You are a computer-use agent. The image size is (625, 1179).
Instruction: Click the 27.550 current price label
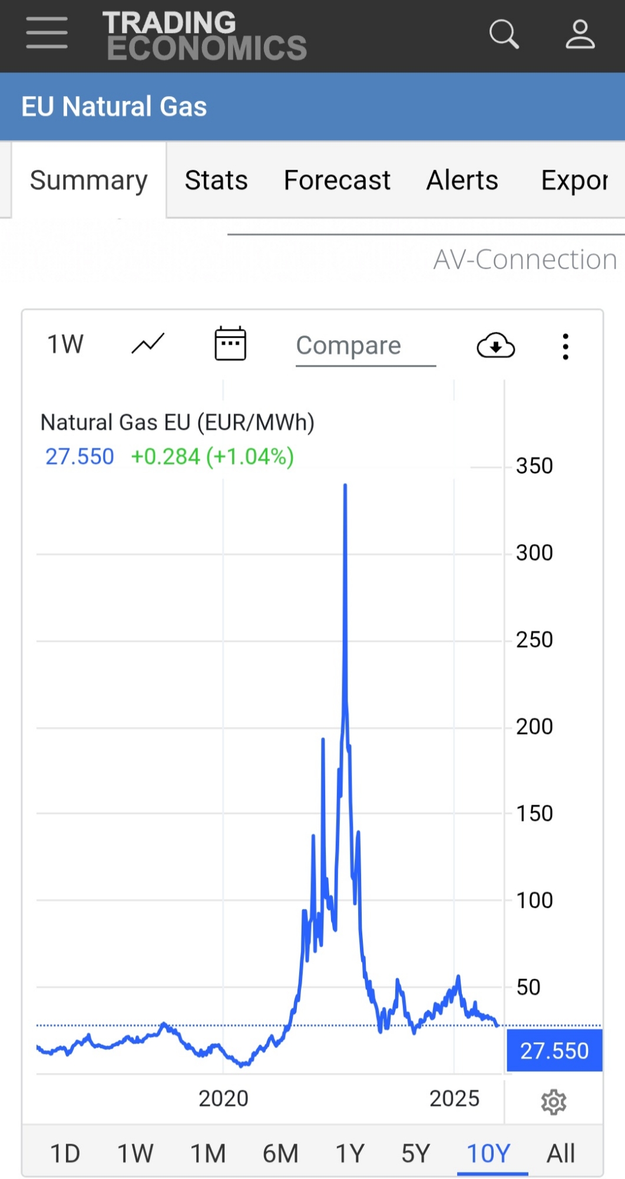(554, 1050)
